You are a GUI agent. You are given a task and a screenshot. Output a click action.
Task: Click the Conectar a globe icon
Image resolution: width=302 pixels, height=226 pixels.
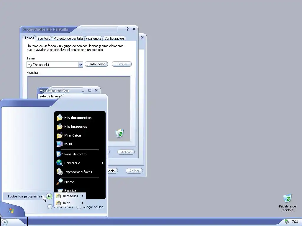tap(60, 163)
